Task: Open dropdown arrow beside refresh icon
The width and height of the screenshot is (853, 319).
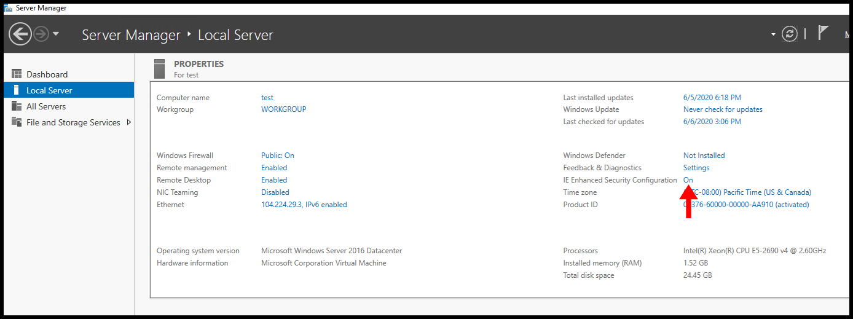Action: point(773,34)
